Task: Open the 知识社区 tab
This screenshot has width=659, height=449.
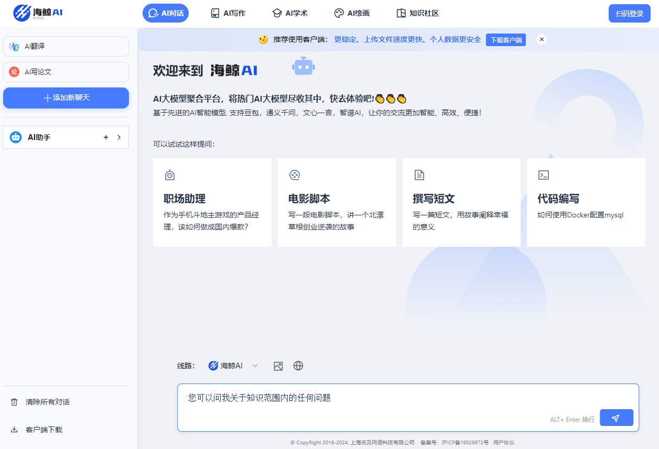Action: click(x=417, y=13)
